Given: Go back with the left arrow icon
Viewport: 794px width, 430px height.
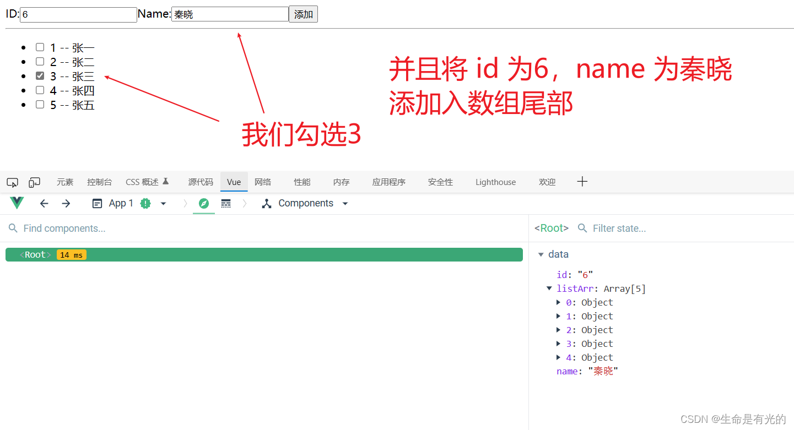Looking at the screenshot, I should pyautogui.click(x=44, y=204).
